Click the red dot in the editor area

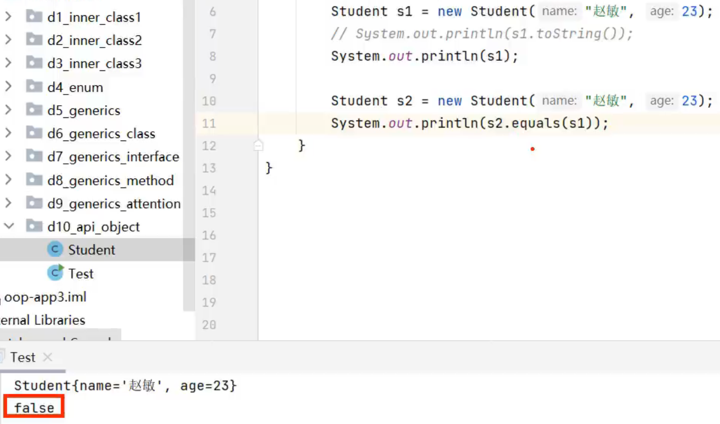click(x=532, y=148)
